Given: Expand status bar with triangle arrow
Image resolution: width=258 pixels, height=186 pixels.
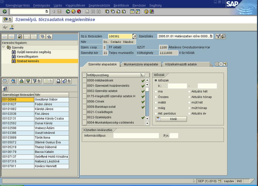Looking at the screenshot, I should 194,181.
